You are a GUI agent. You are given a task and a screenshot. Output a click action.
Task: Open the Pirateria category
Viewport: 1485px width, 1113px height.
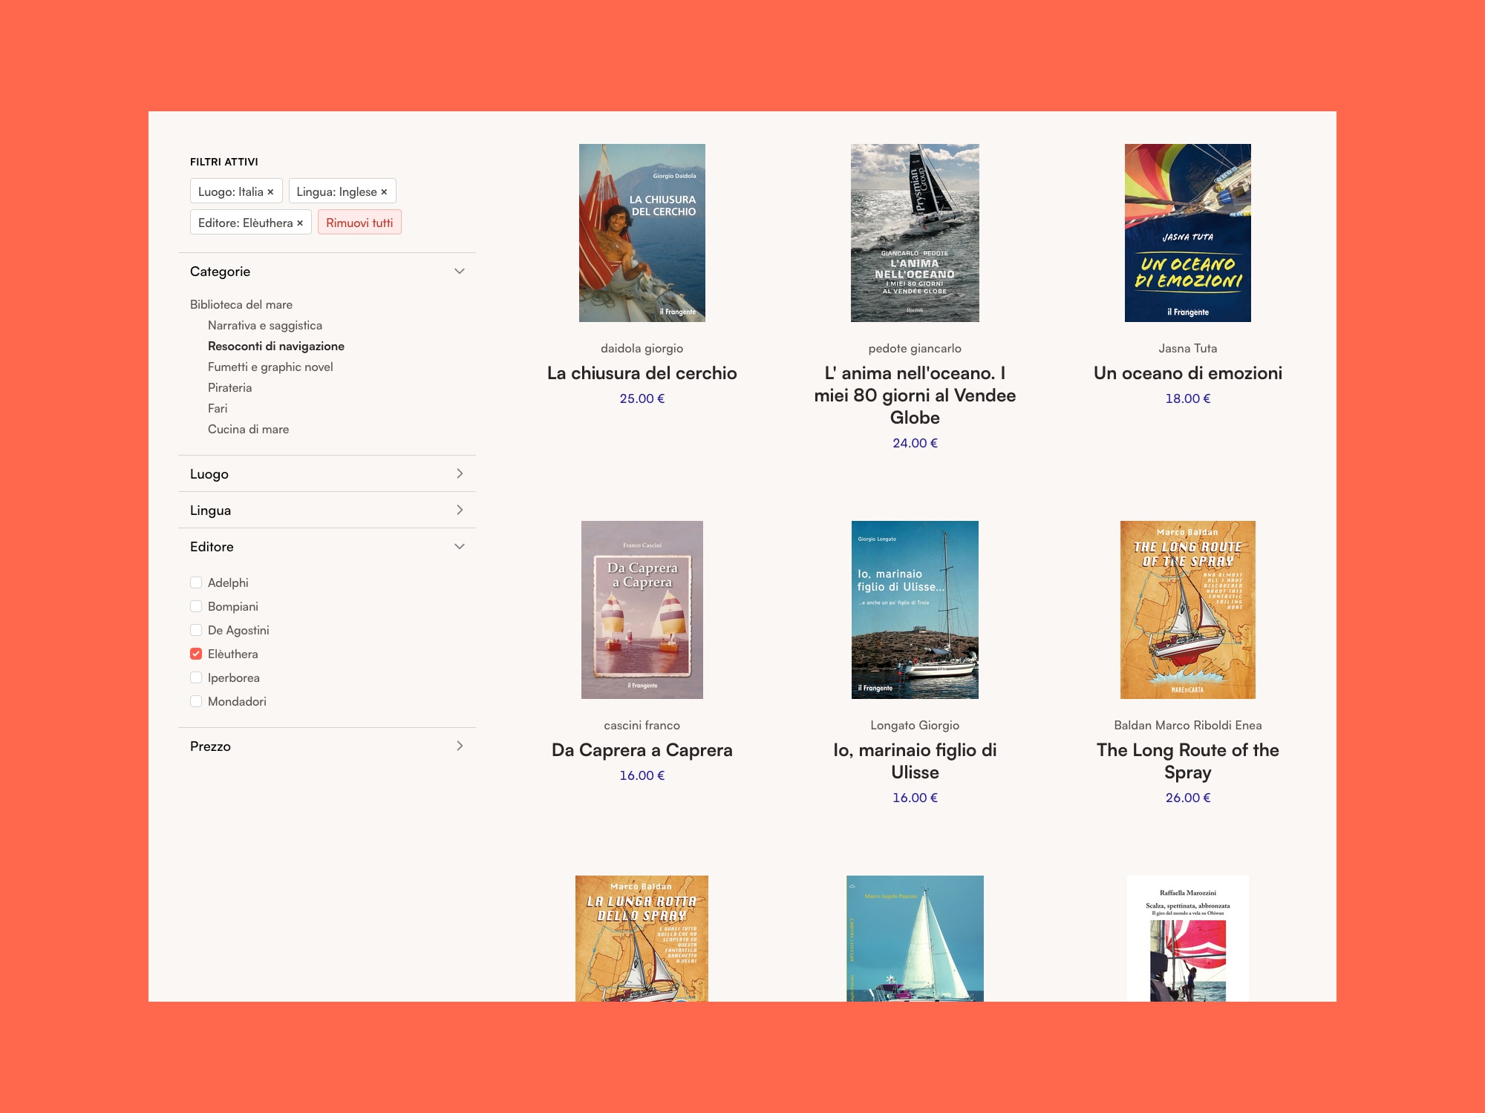(x=230, y=387)
